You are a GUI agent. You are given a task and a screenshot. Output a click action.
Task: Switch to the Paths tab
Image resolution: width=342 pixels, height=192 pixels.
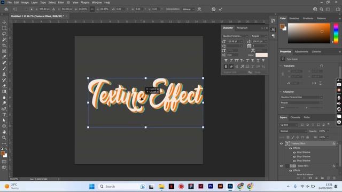click(307, 117)
